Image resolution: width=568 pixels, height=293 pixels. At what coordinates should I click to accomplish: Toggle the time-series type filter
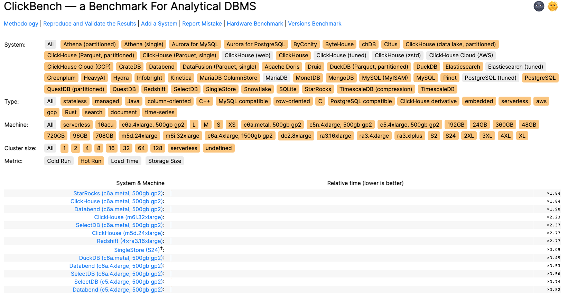[x=159, y=112]
